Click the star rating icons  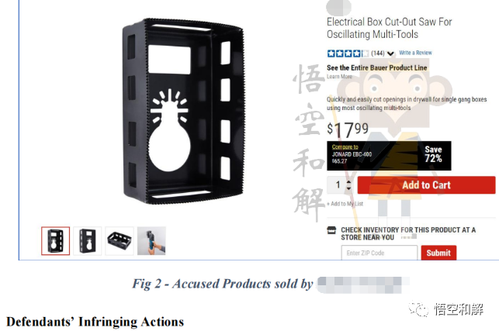point(348,53)
